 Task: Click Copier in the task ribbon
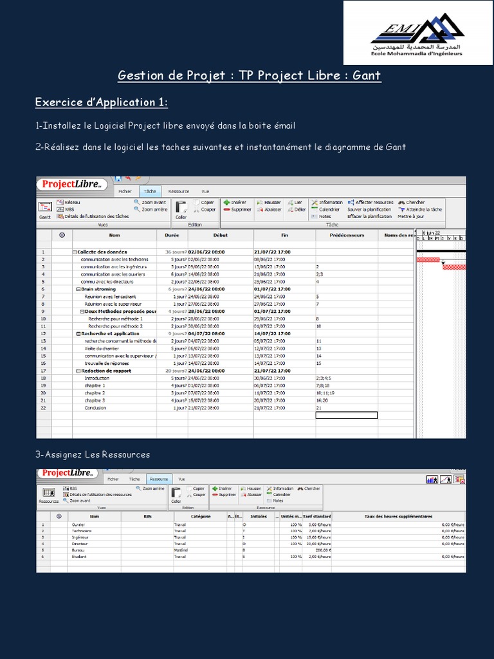[204, 202]
